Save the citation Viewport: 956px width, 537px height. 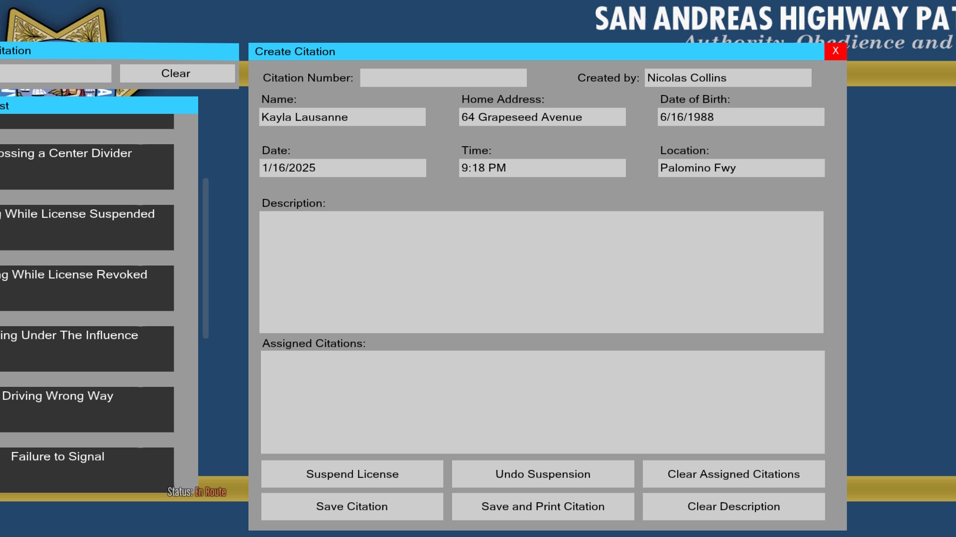click(x=352, y=506)
